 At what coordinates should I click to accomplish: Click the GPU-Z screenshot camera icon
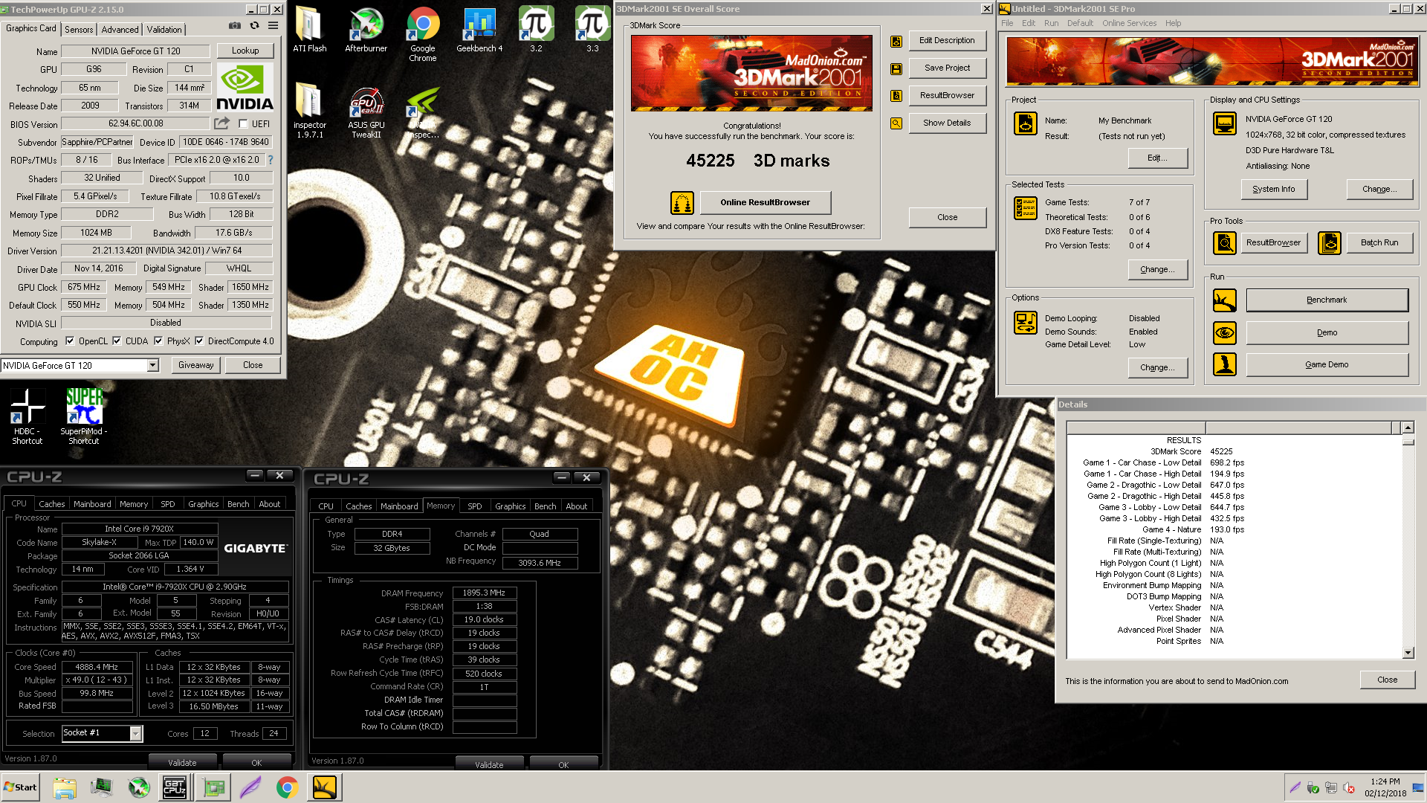235,26
